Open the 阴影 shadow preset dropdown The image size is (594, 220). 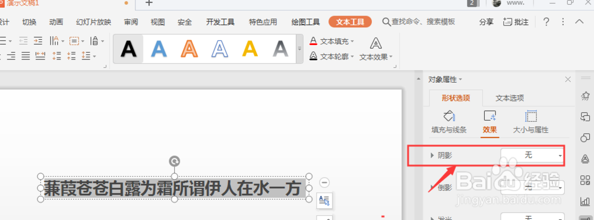click(x=532, y=155)
